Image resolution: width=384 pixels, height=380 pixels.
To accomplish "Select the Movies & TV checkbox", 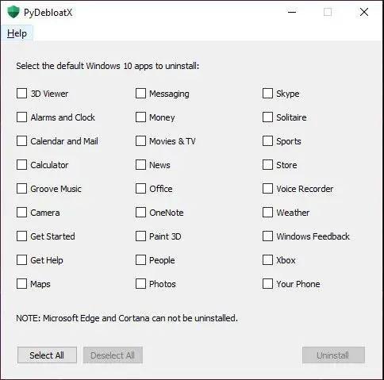I will tap(140, 141).
